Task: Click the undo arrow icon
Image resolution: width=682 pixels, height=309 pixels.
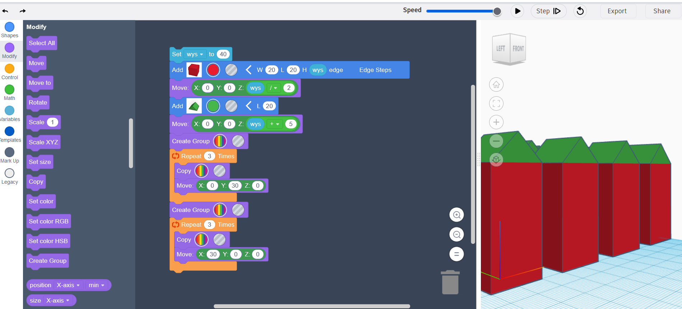Action: (5, 11)
